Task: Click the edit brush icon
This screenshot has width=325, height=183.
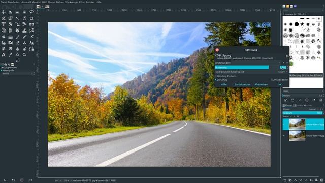Action: [x=285, y=100]
